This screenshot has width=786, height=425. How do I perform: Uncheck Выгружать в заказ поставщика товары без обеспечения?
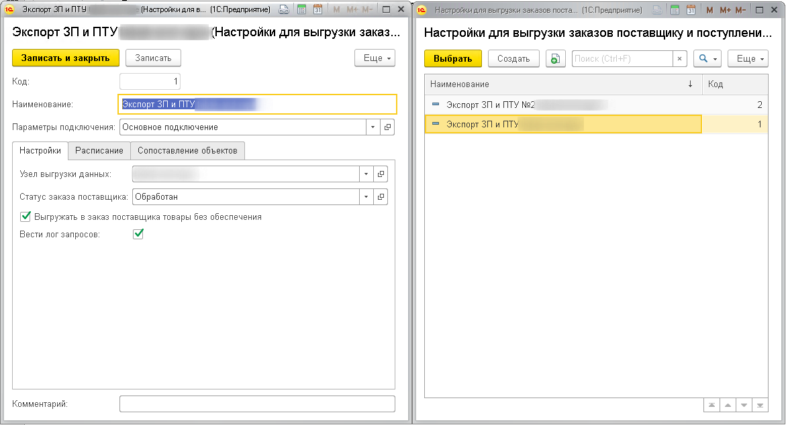click(26, 217)
